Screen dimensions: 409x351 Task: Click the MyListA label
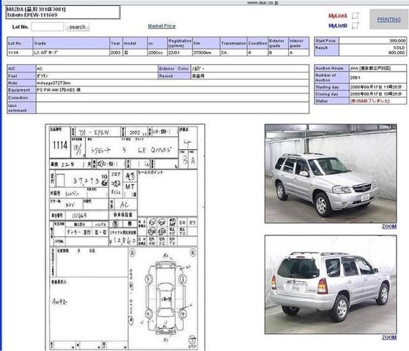[338, 16]
